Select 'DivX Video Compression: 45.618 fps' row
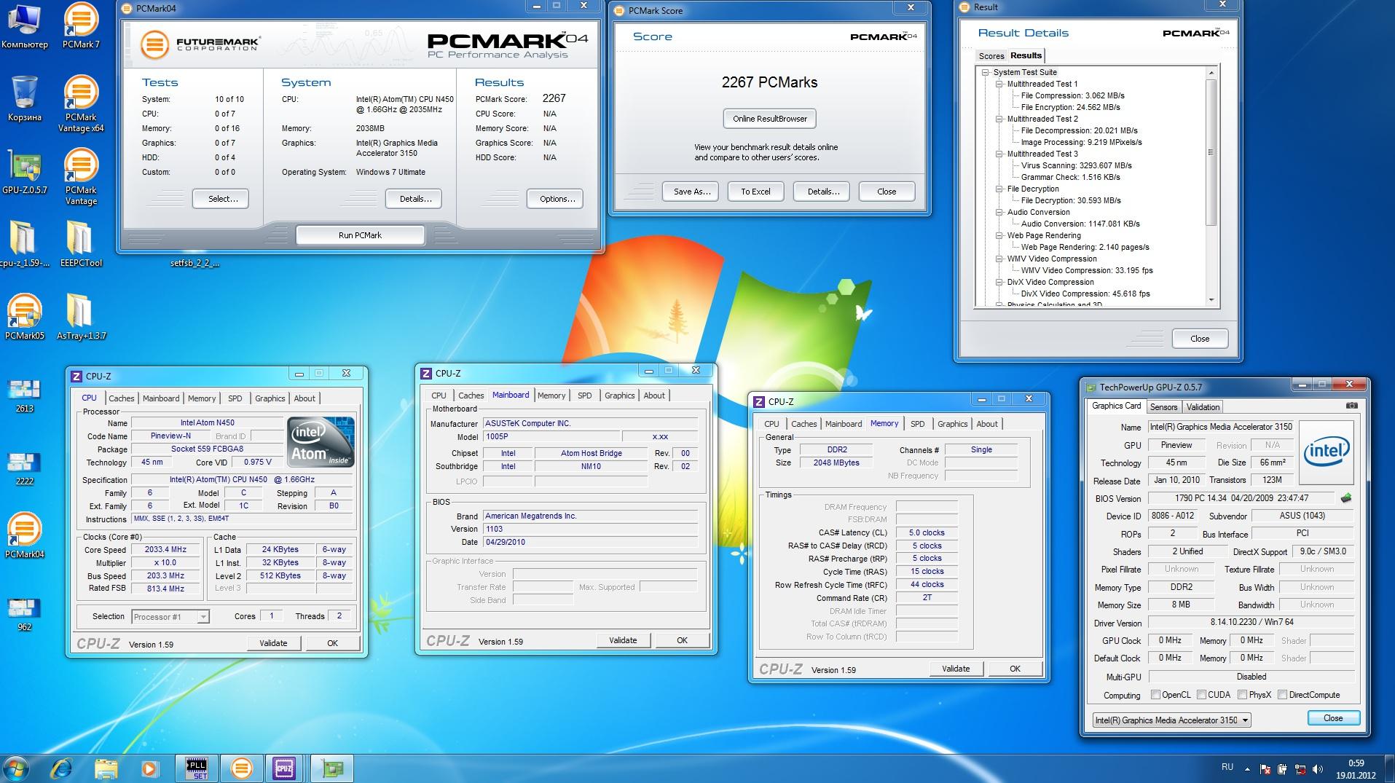 pyautogui.click(x=1085, y=294)
